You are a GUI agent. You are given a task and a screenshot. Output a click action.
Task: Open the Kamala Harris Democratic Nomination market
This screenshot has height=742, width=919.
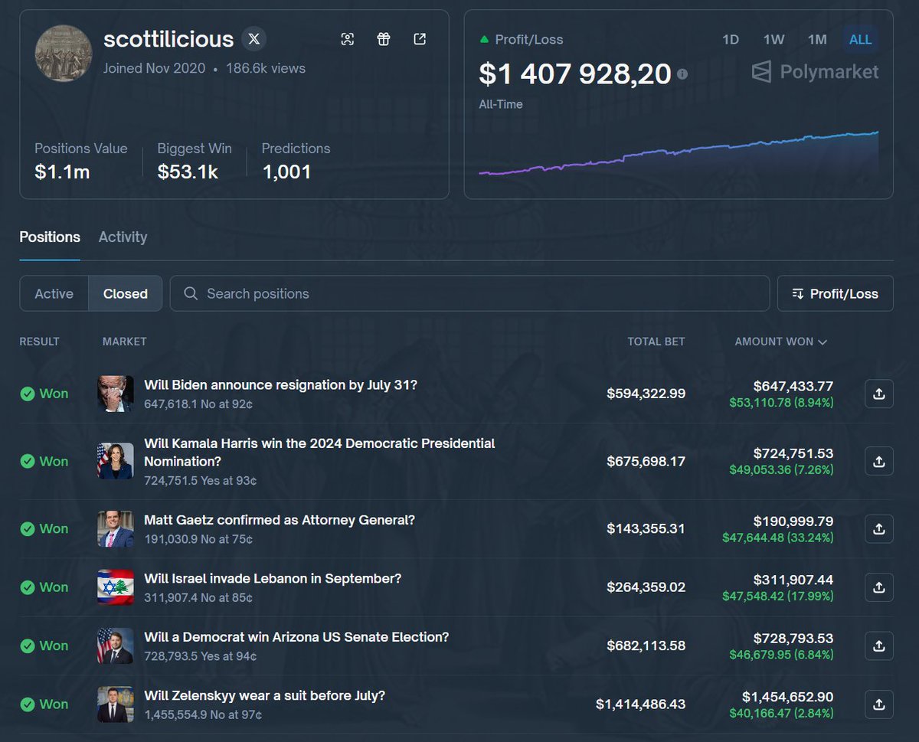[x=319, y=453]
